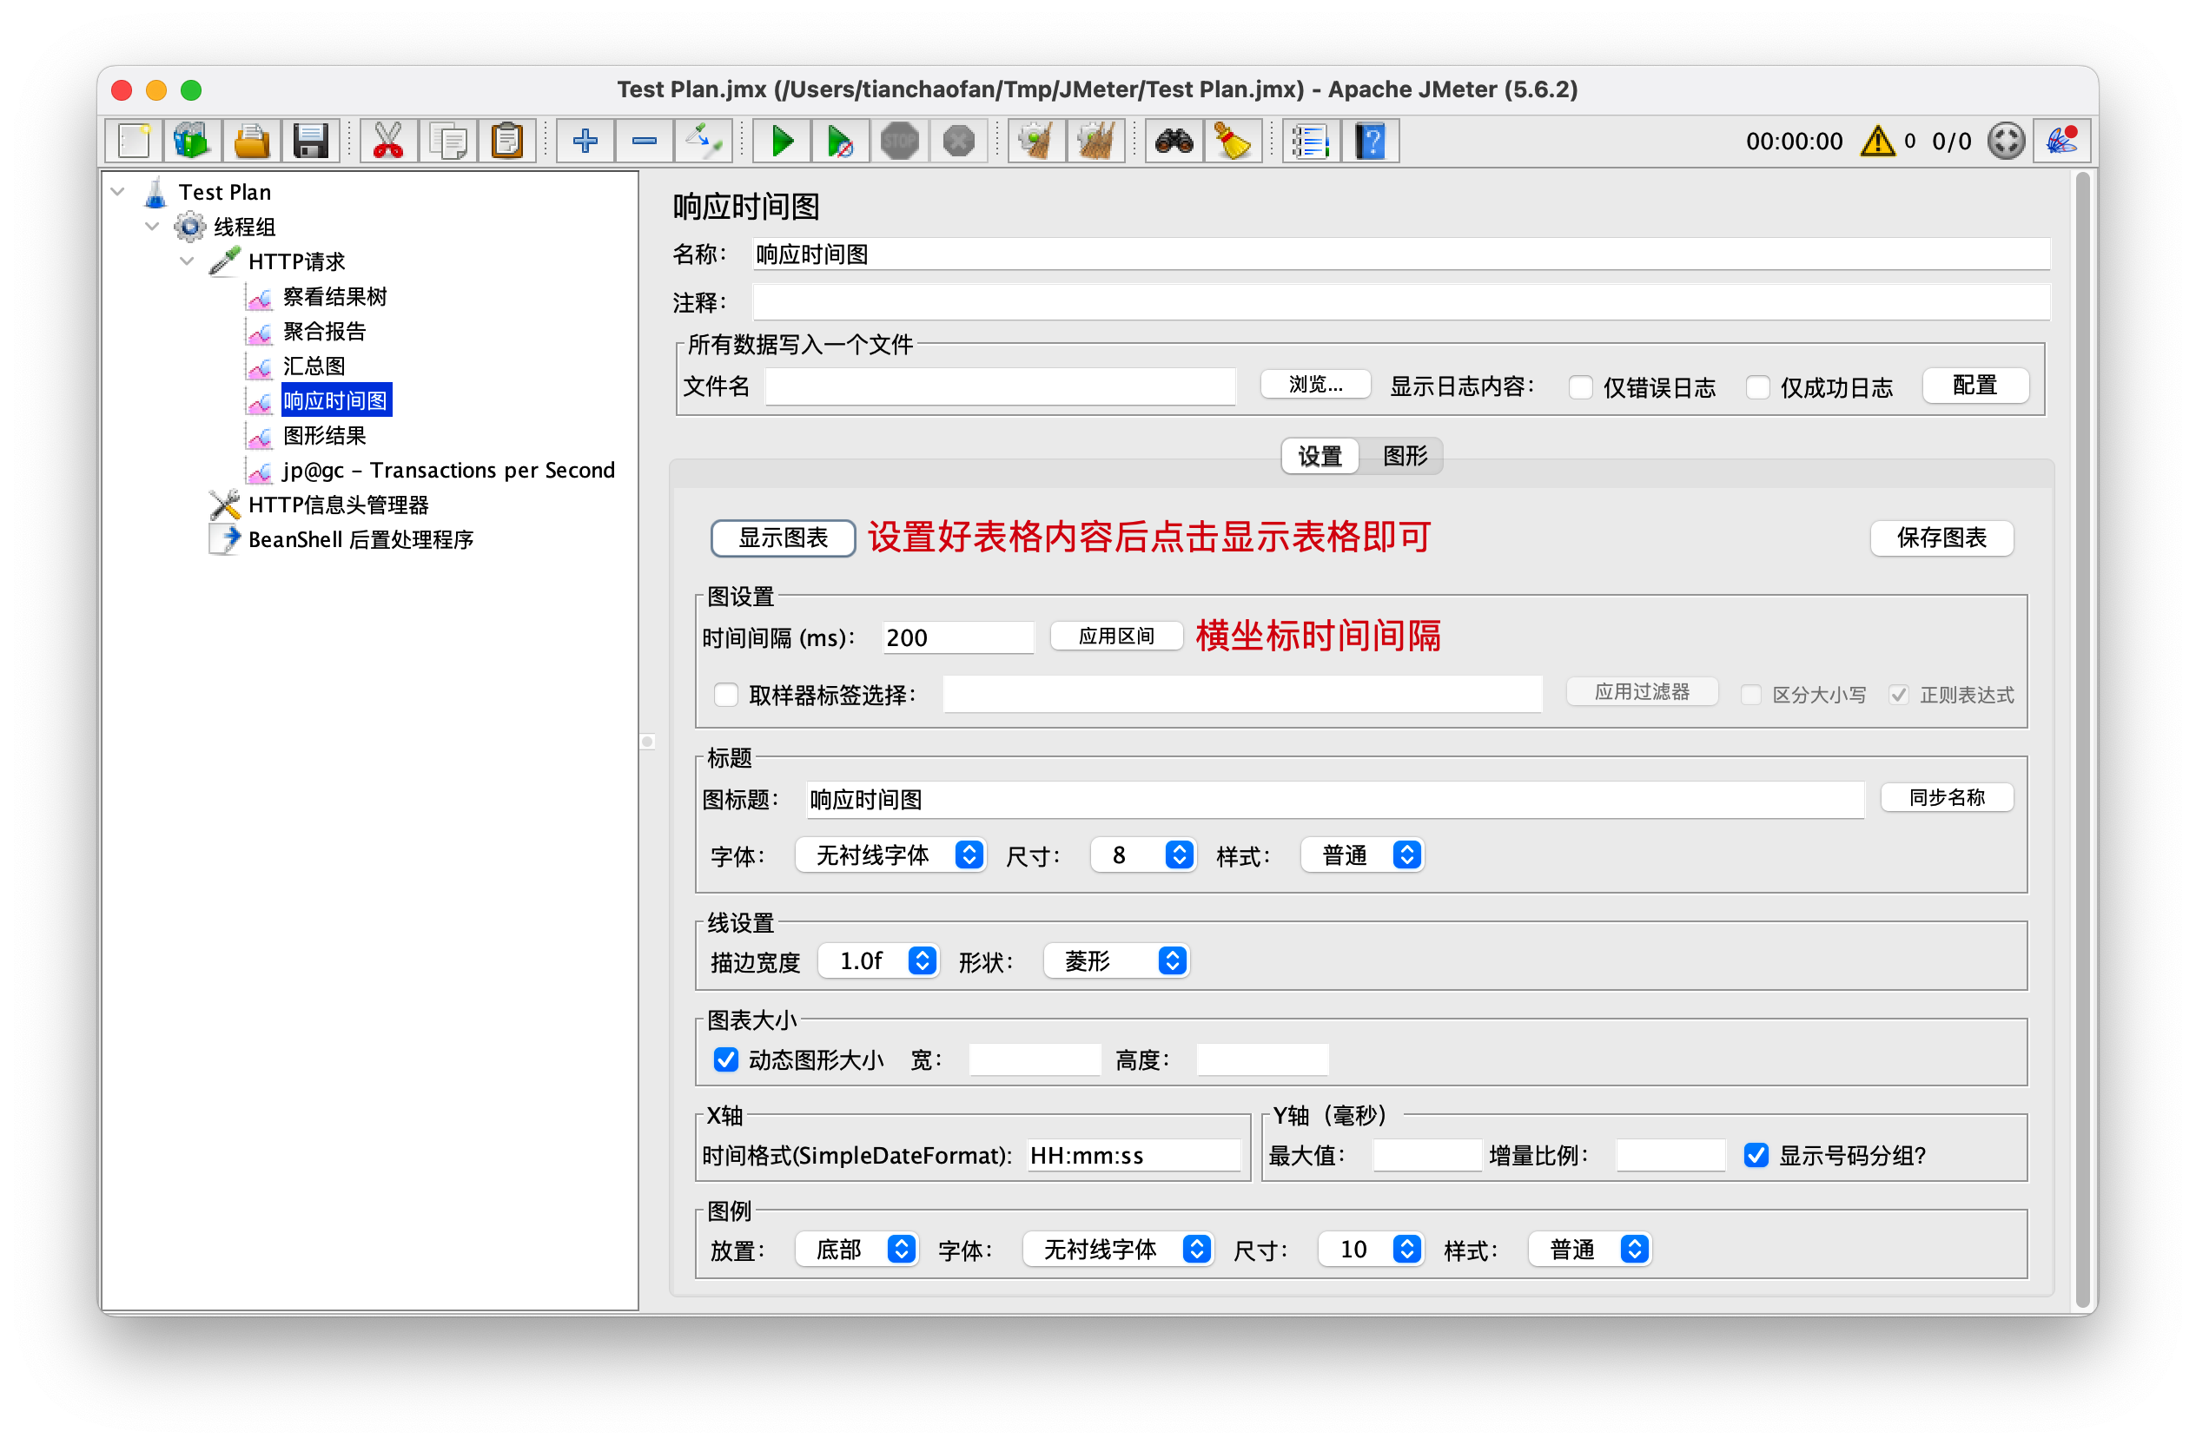
Task: Collapse the HTTP请求 tree node
Action: pos(188,261)
